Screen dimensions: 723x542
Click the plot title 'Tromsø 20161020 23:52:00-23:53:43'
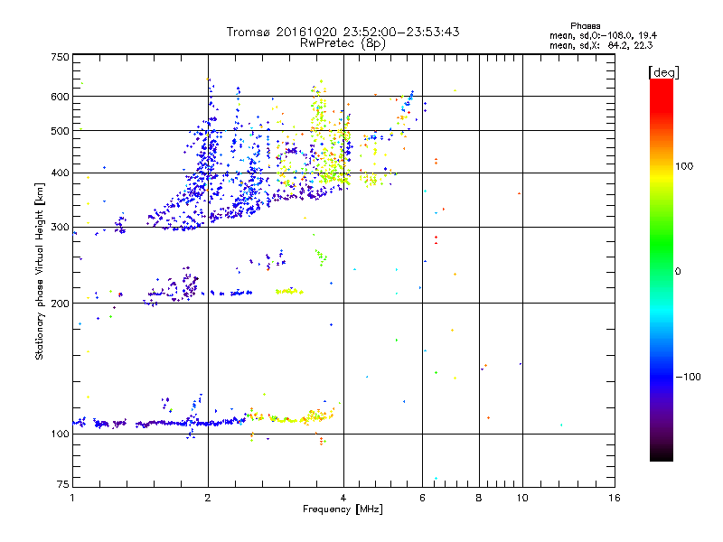(343, 32)
